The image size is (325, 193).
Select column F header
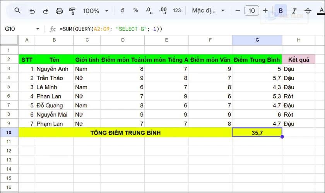210,40
